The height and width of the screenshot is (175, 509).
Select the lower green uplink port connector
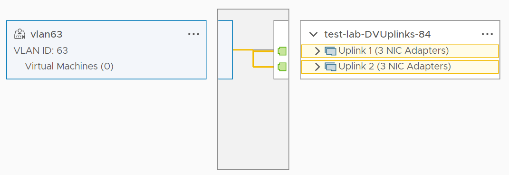(282, 67)
